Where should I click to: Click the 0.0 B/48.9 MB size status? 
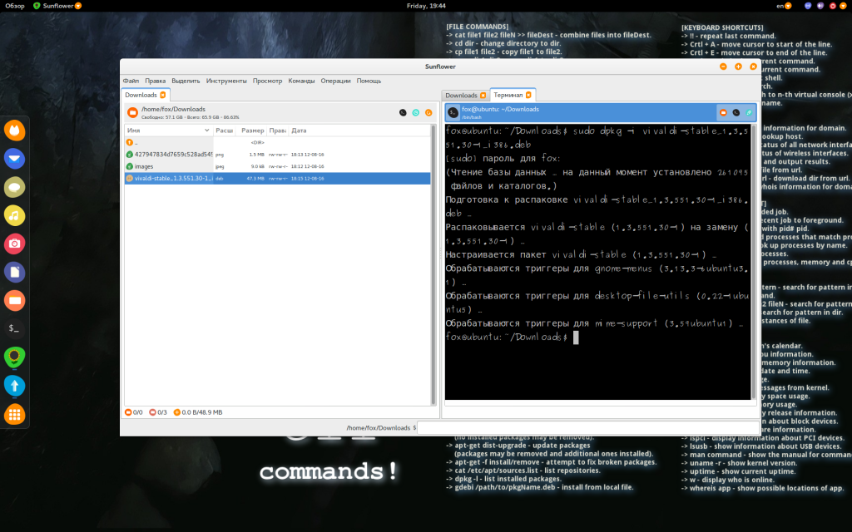pyautogui.click(x=198, y=412)
